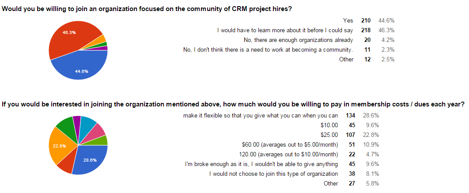Click '$60.00 (averages out to $5.00/month)' label
469x193 pixels.
(290, 145)
